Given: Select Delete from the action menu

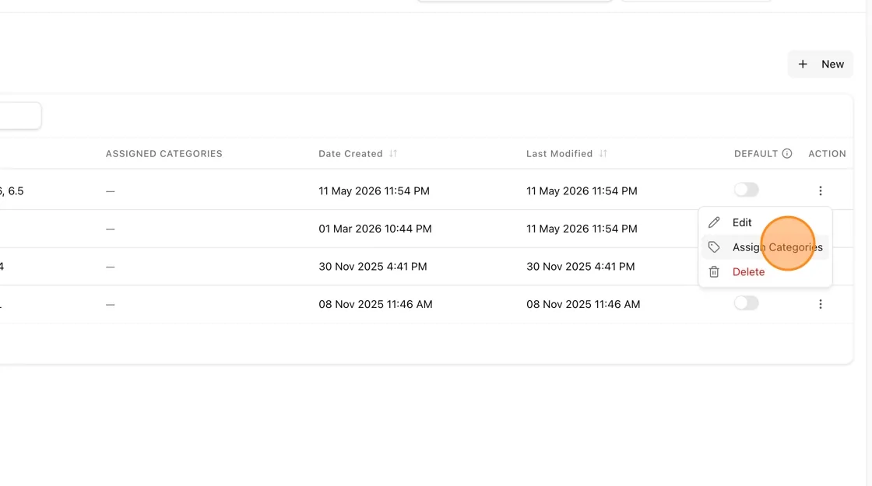Looking at the screenshot, I should 765,271.
